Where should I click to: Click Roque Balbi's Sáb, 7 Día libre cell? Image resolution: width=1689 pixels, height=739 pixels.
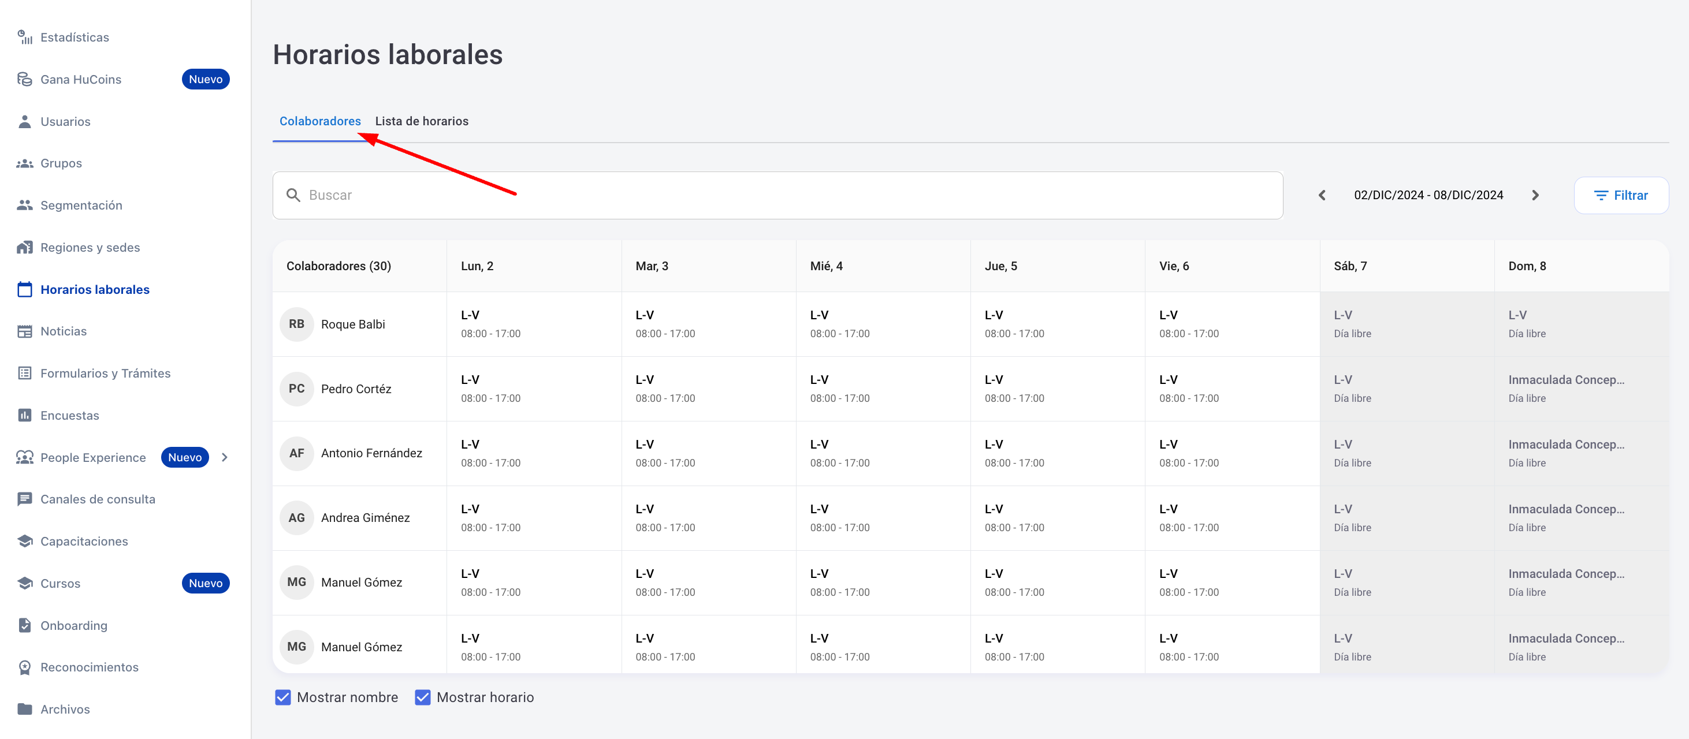click(1407, 324)
